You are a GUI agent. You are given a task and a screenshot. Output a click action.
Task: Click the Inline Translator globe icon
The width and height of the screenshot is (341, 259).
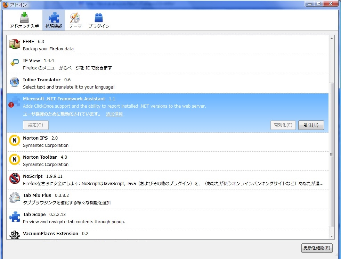15,82
